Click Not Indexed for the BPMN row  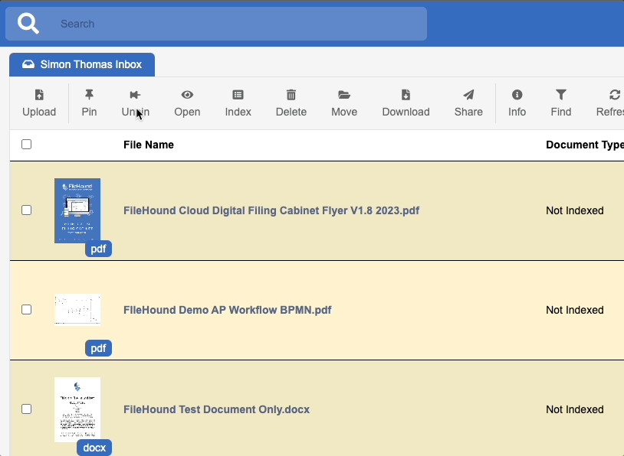point(575,310)
